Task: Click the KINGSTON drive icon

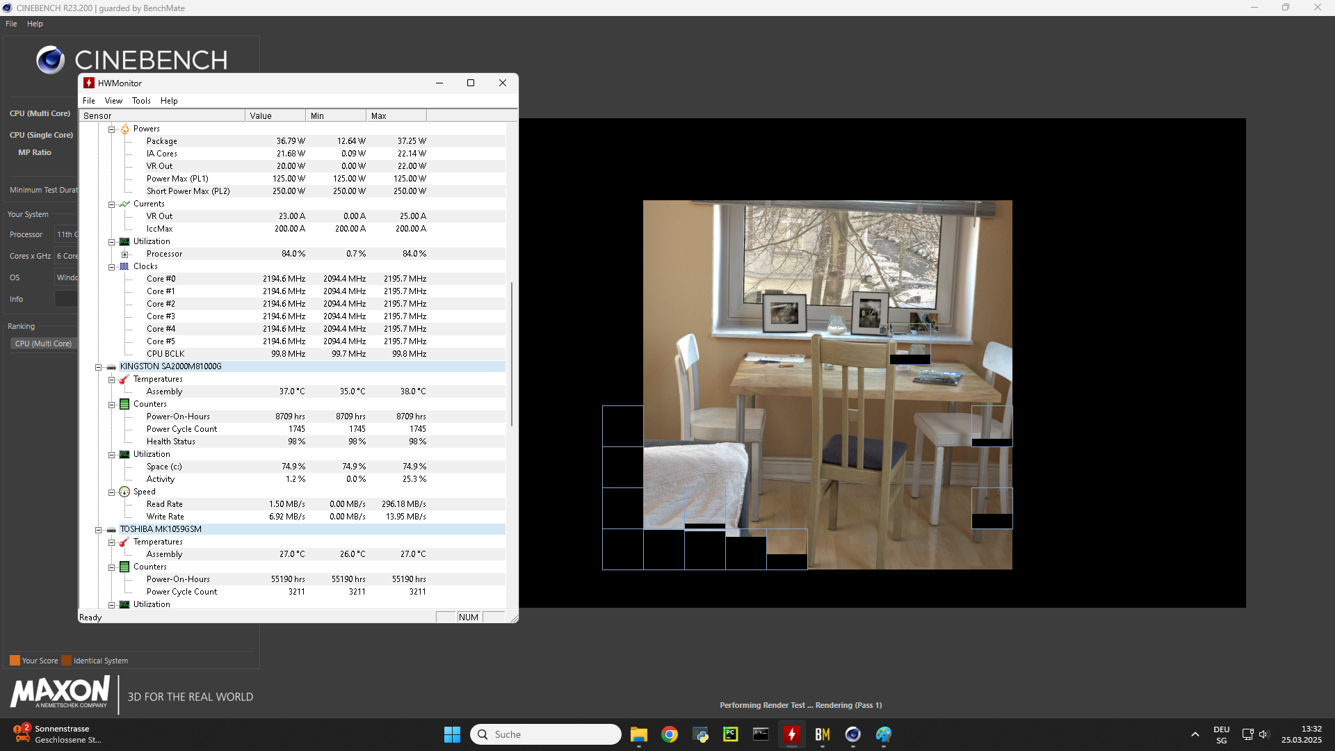Action: 111,366
